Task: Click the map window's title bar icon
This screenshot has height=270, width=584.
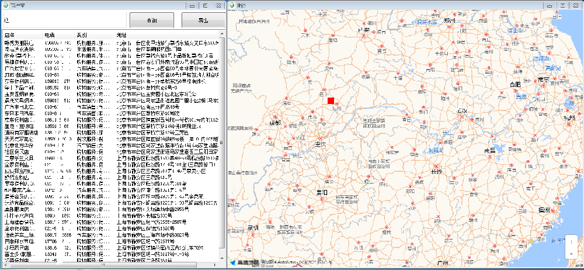Action: point(232,5)
